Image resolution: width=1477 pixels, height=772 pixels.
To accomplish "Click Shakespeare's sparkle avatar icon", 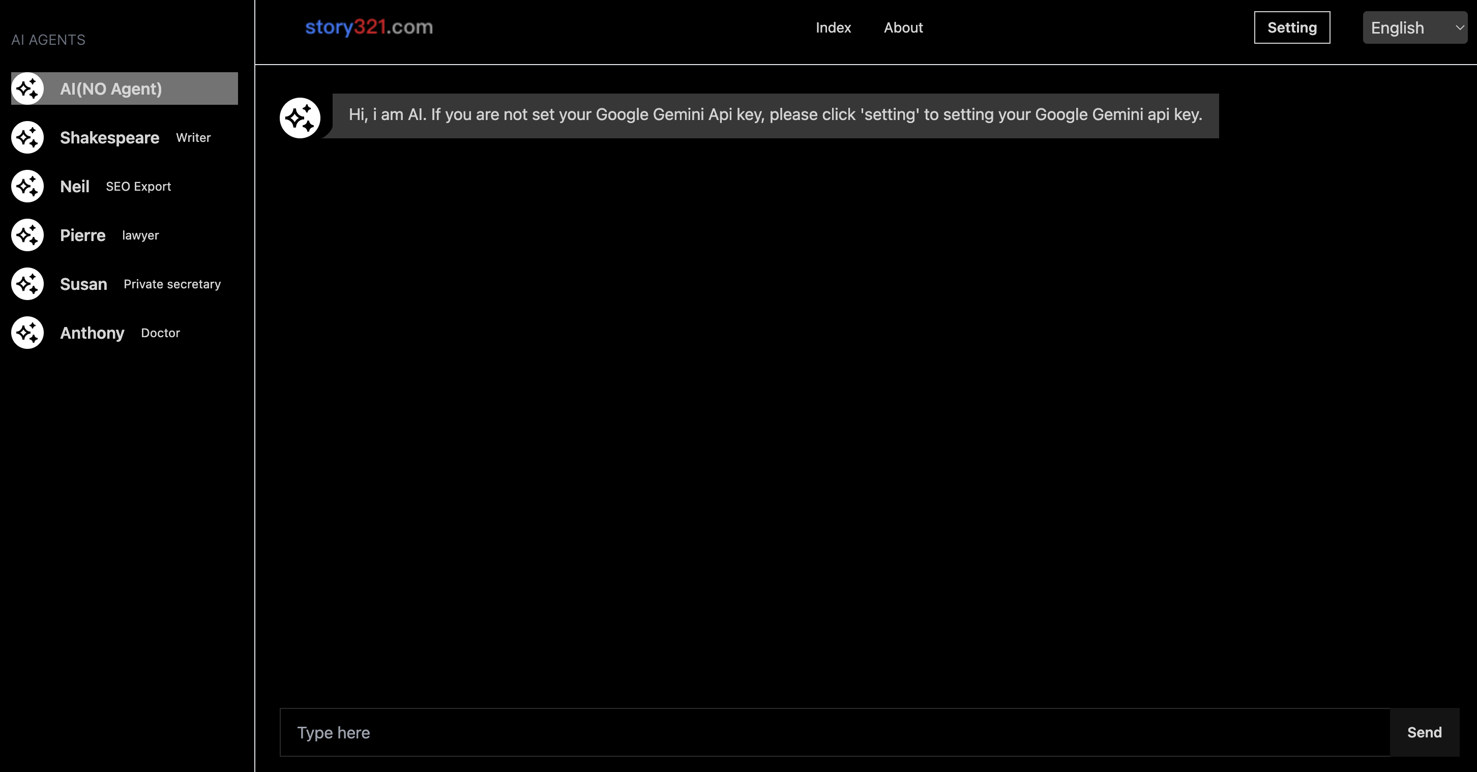I will (x=27, y=137).
